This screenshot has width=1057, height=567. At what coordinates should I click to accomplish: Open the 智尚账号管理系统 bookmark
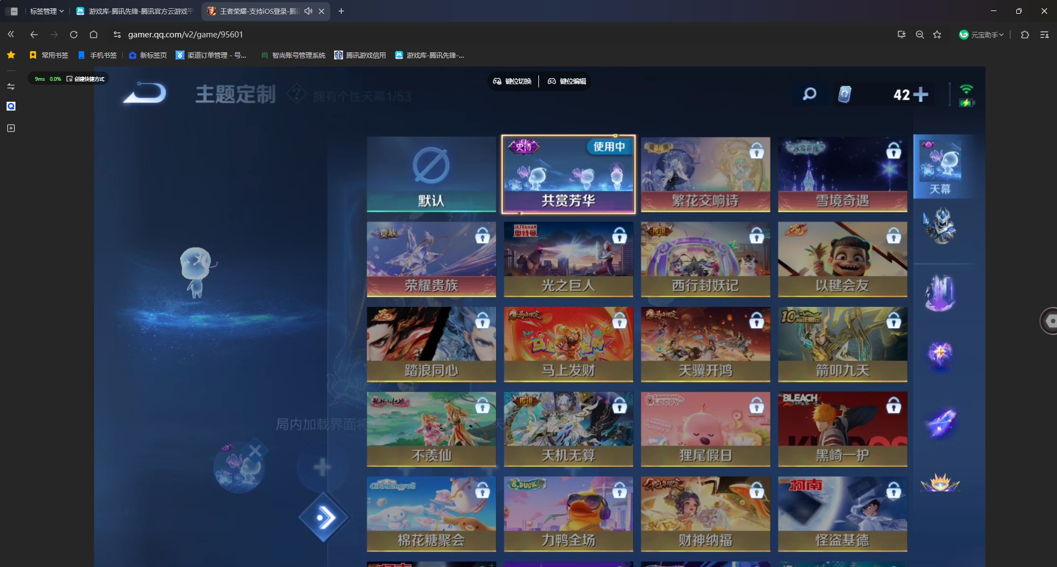pyautogui.click(x=293, y=55)
